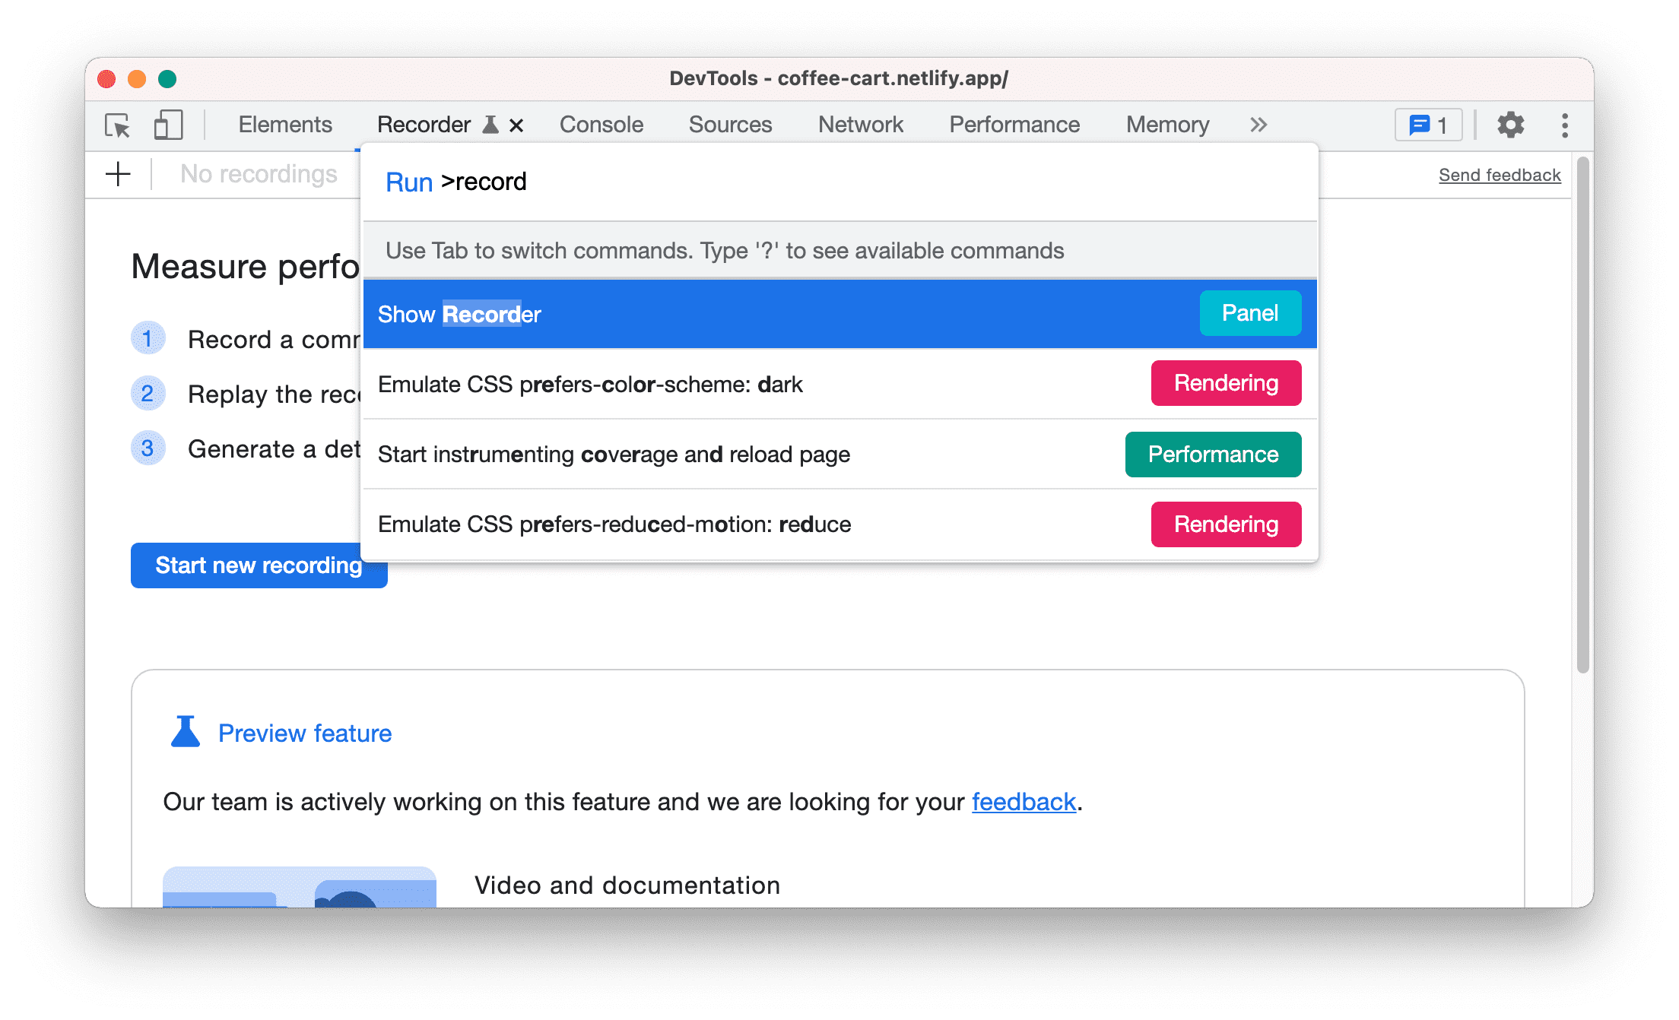
Task: Click the Performance panel tag button
Action: [1211, 453]
